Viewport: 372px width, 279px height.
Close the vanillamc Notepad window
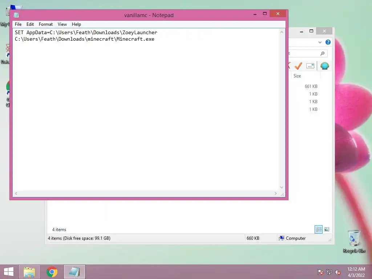pos(278,14)
